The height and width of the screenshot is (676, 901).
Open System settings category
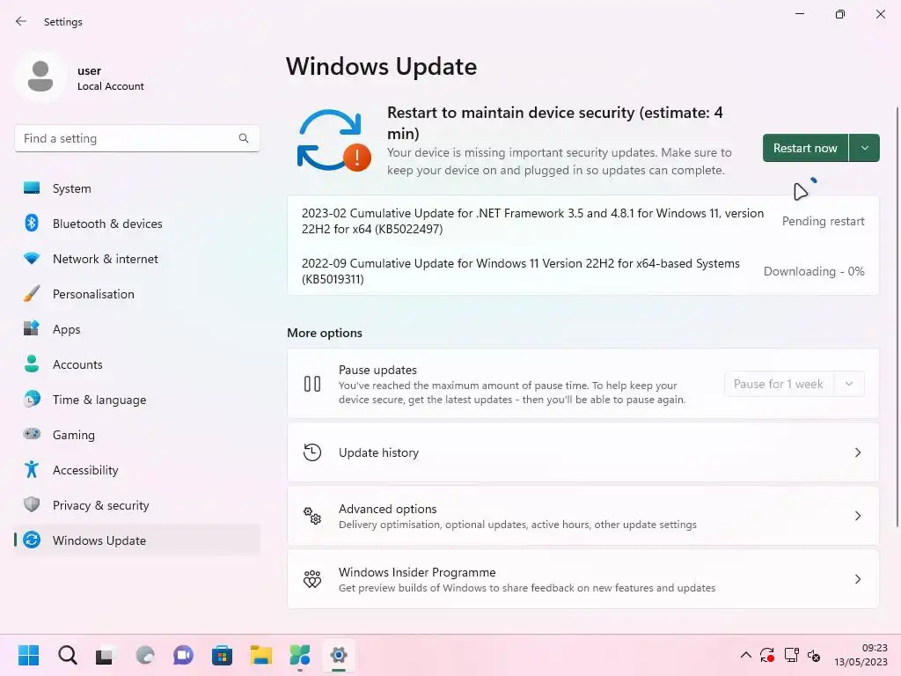click(x=136, y=188)
